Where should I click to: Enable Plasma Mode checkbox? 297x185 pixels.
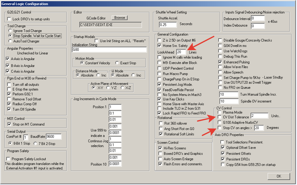(x=219, y=112)
